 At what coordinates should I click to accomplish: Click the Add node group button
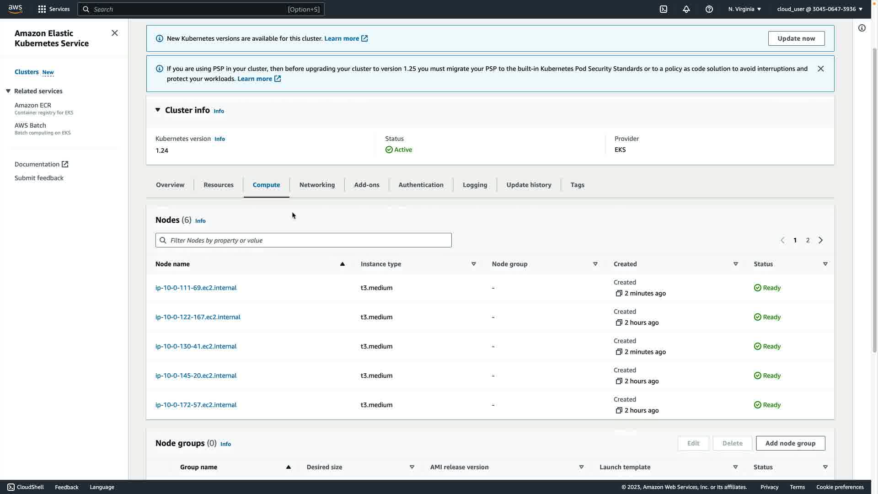(x=790, y=443)
